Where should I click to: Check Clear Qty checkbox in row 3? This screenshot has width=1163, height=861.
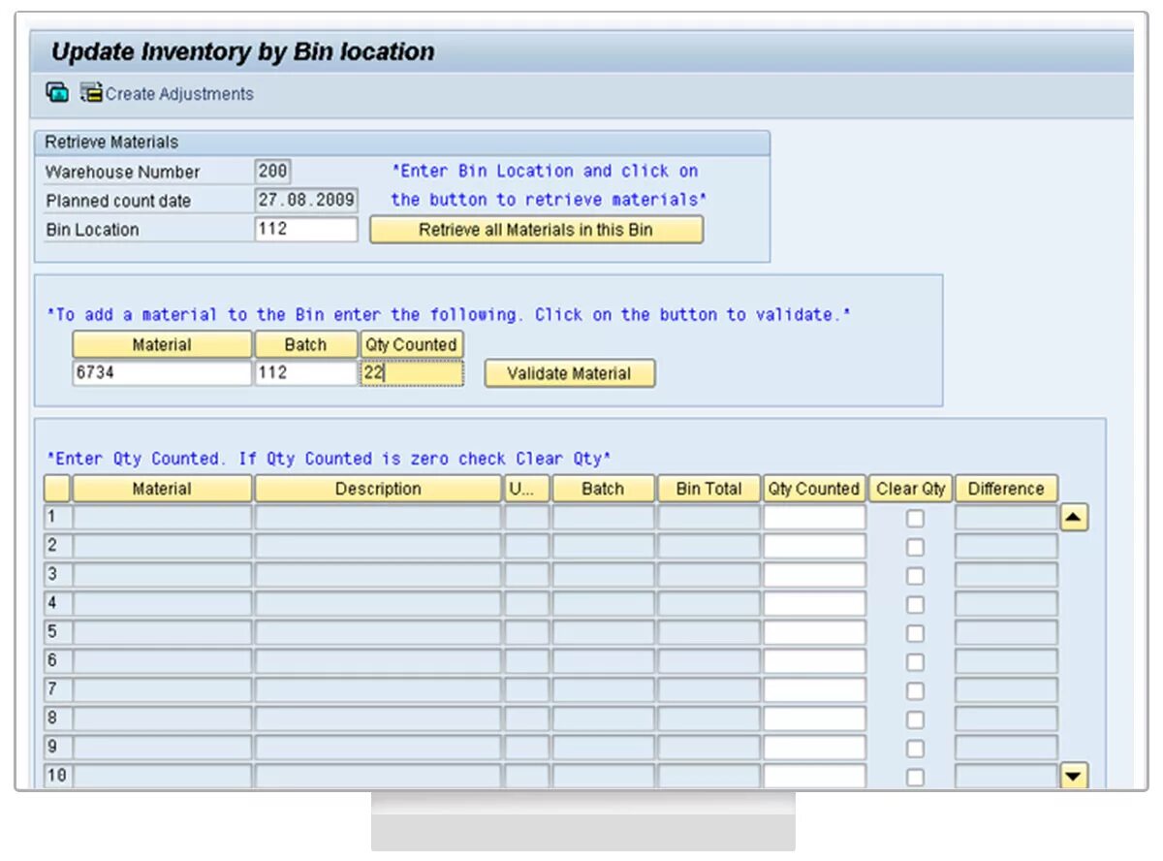[x=915, y=576]
